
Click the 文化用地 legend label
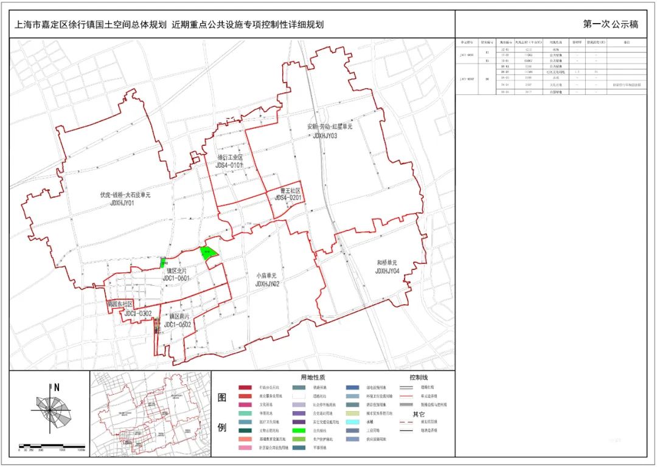click(265, 405)
